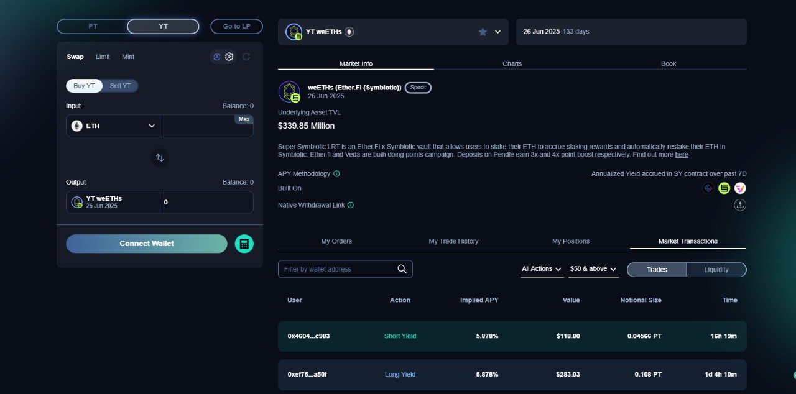This screenshot has height=394, width=796.
Task: Select the Sell YT toggle option
Action: coord(121,86)
